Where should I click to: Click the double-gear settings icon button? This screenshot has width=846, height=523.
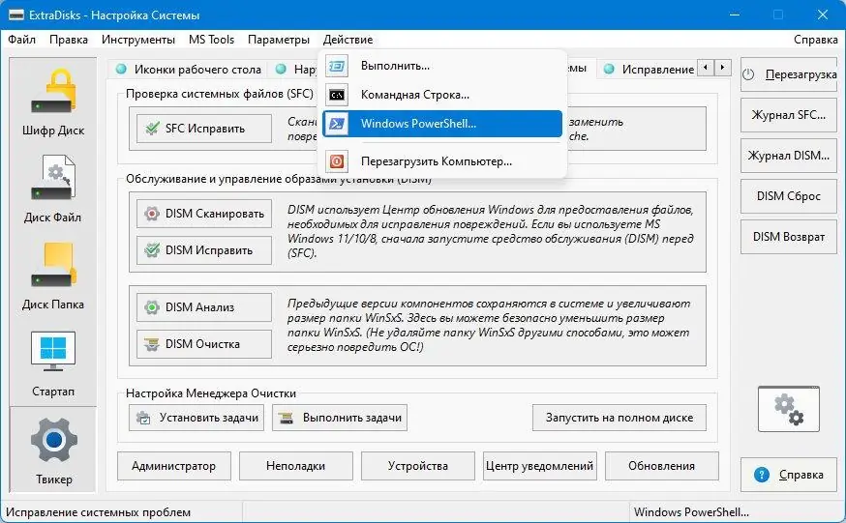(788, 409)
